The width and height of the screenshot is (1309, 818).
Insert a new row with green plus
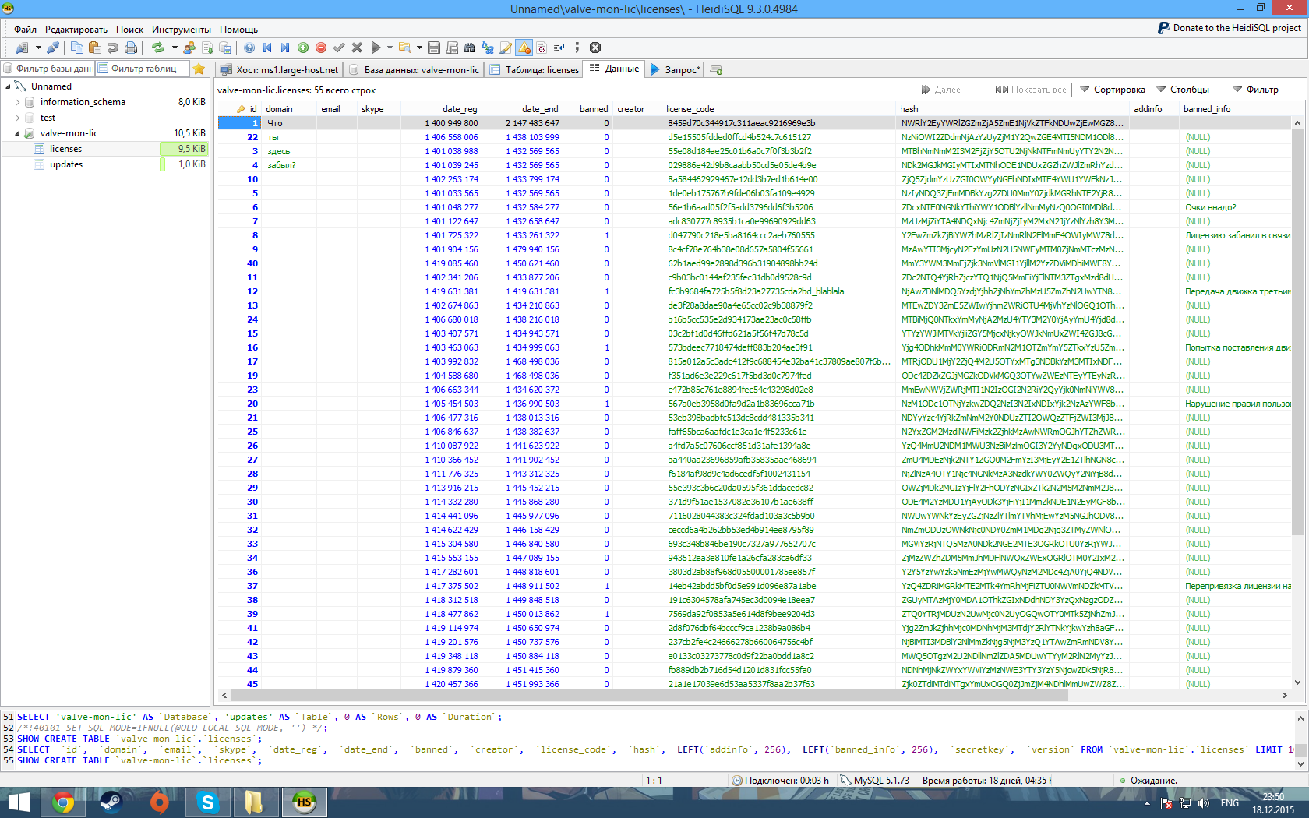click(x=303, y=48)
